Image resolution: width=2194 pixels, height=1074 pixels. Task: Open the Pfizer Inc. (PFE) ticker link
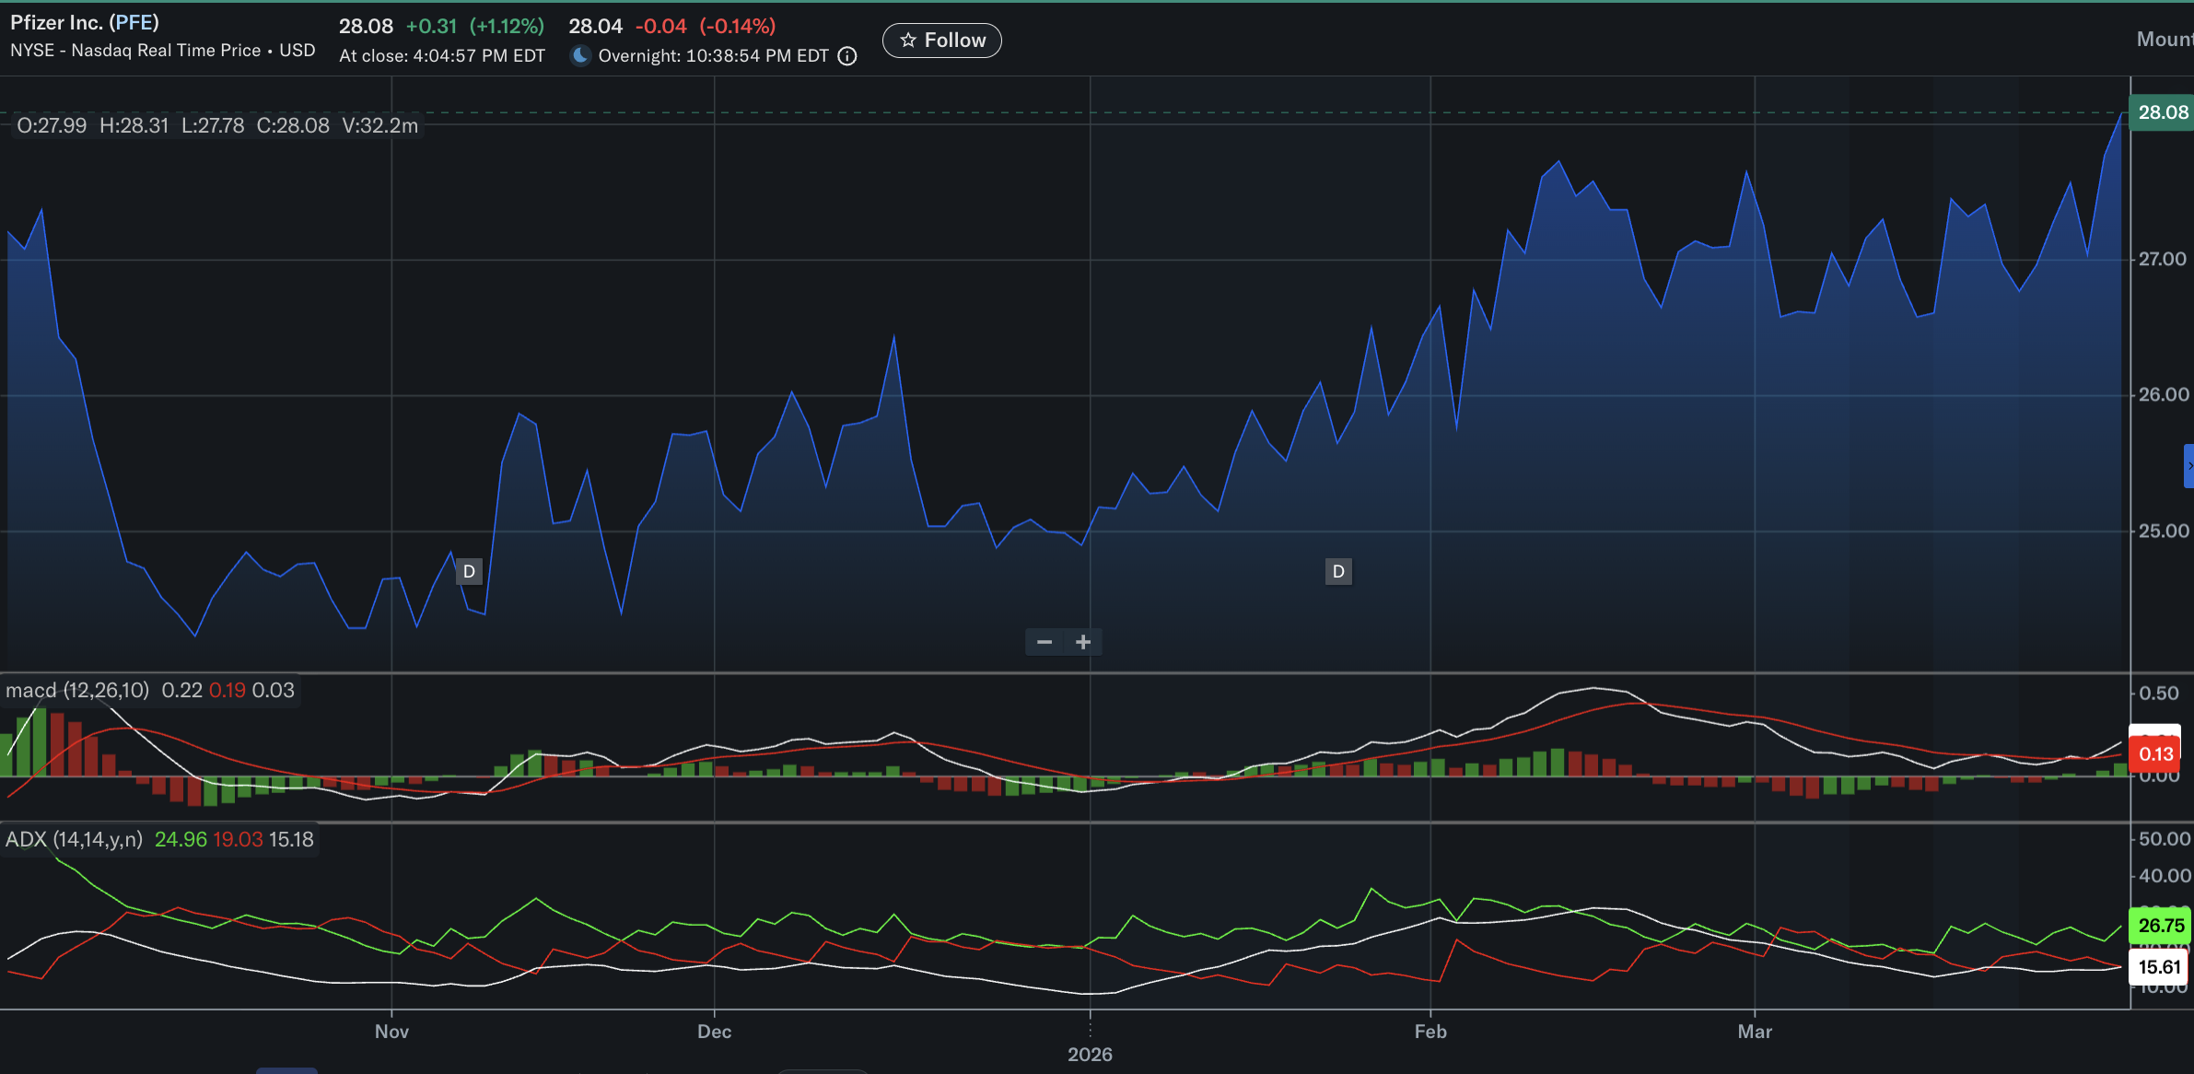pos(85,21)
